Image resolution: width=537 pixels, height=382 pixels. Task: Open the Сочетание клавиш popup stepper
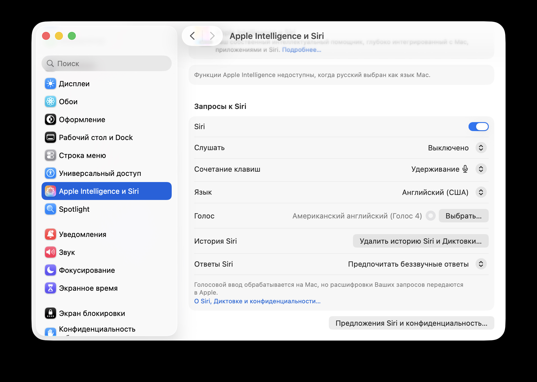[x=481, y=169]
